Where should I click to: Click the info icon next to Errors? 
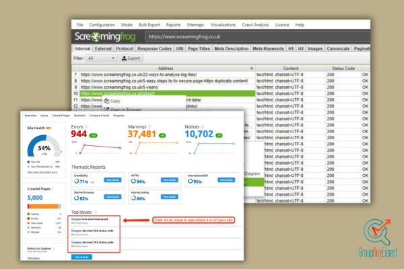coord(86,126)
